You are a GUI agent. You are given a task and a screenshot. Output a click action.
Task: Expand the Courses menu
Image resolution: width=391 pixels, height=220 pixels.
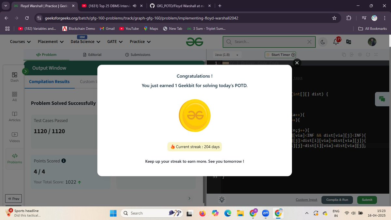point(20,42)
